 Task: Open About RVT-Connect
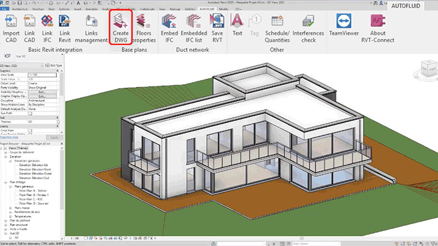click(378, 29)
